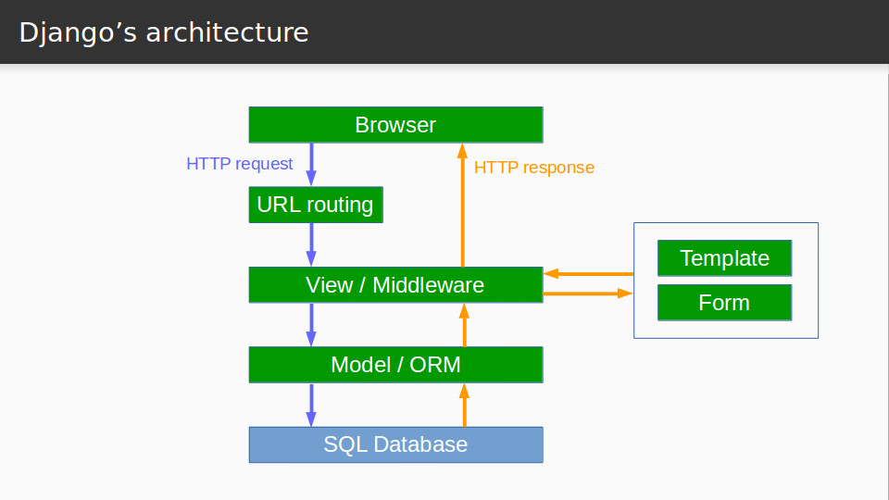The image size is (889, 500).
Task: Click the View / Middleware box
Action: pyautogui.click(x=395, y=285)
